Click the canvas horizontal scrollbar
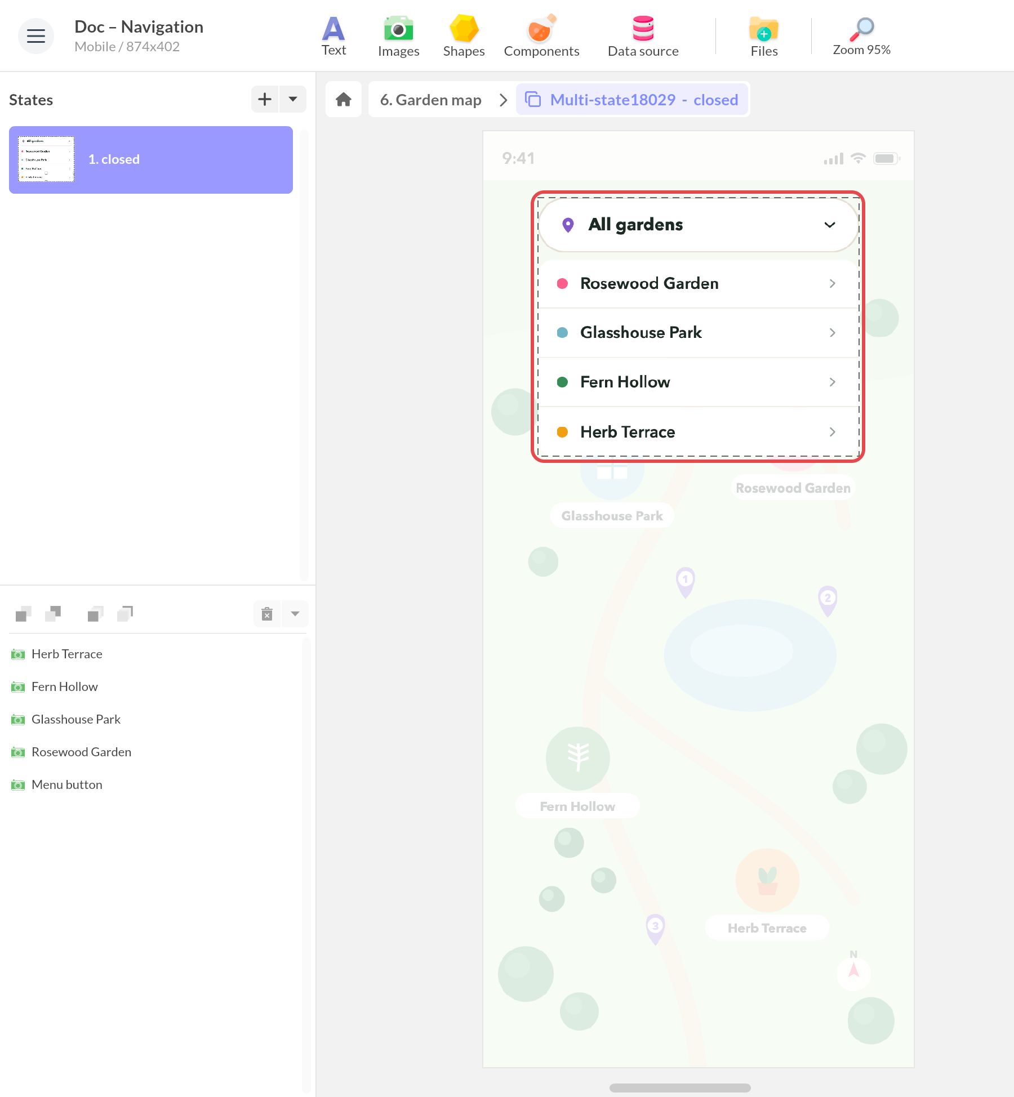Image resolution: width=1014 pixels, height=1097 pixels. click(x=680, y=1088)
